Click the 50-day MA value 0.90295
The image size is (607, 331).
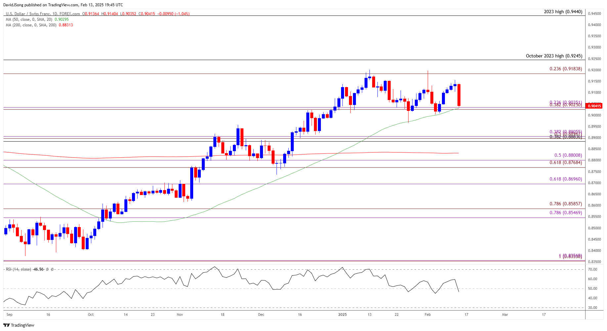tap(62, 19)
